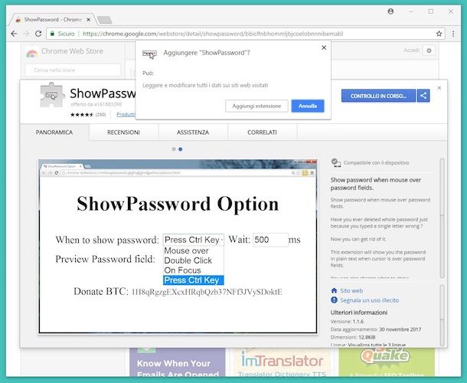Choose Double Click option in list
This screenshot has height=383, width=467.
[x=194, y=260]
